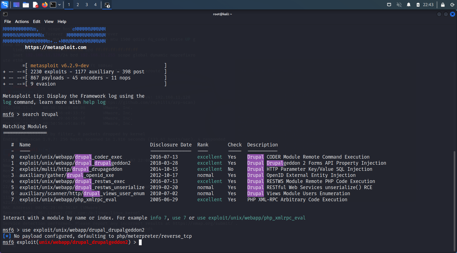Click the log out icon
This screenshot has width=457, height=253.
[452, 5]
